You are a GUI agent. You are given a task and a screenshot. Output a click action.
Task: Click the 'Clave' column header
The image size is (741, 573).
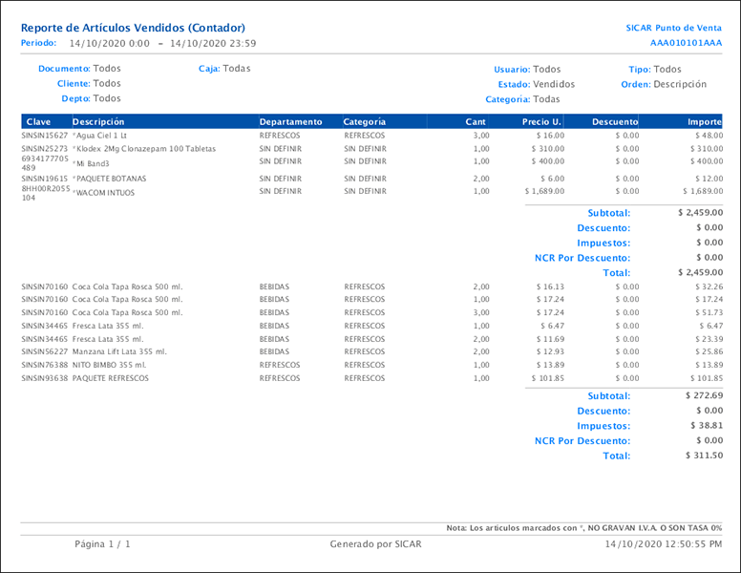(39, 122)
